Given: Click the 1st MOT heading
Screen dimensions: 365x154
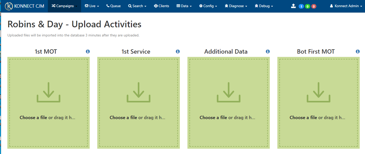Looking at the screenshot, I should pos(46,52).
